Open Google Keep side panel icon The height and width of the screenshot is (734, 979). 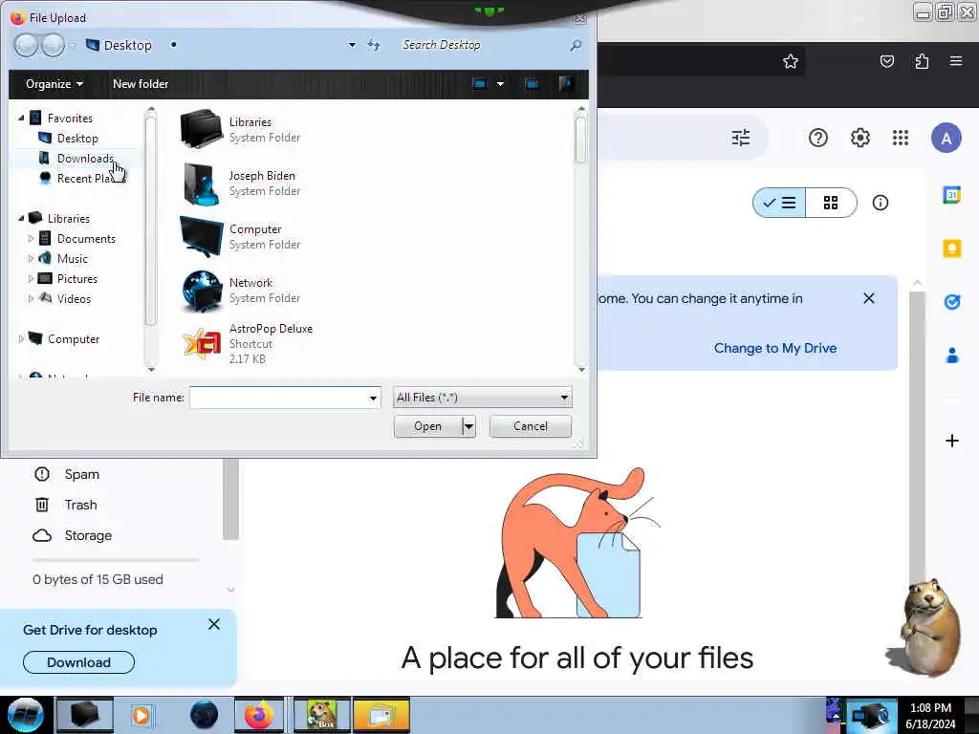[951, 248]
